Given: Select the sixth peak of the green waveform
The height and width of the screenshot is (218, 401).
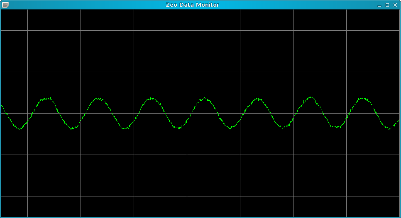Looking at the screenshot, I should pyautogui.click(x=311, y=97).
